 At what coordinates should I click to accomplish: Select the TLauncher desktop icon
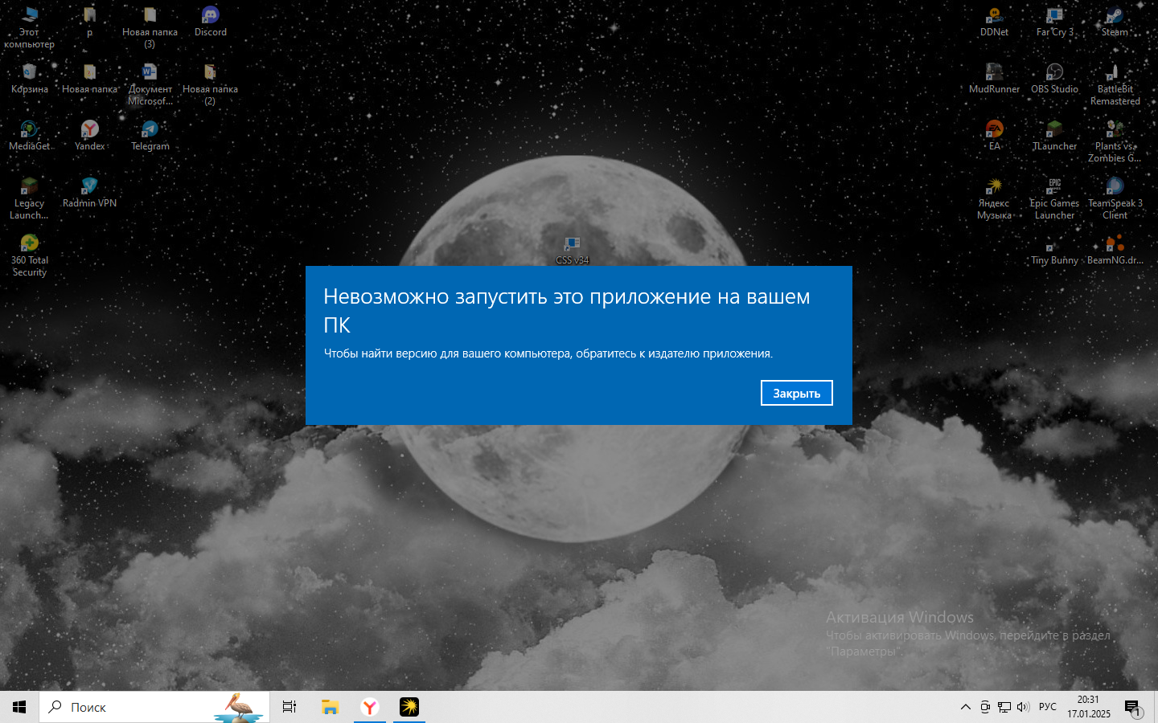1054,131
